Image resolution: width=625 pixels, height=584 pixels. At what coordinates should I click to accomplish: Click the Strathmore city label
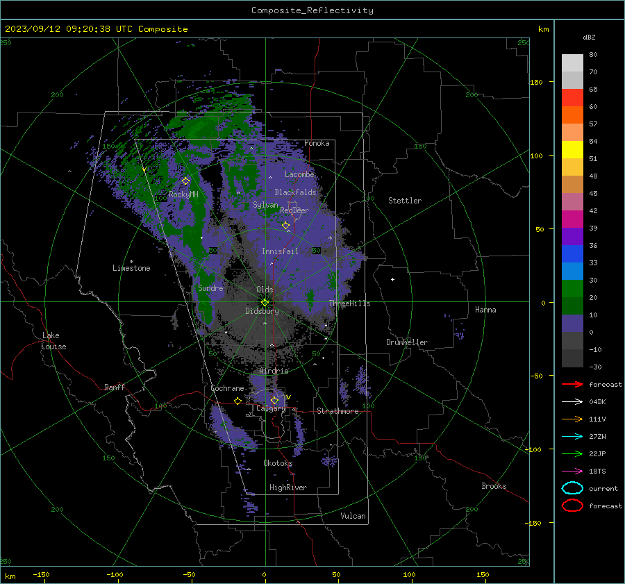(337, 411)
